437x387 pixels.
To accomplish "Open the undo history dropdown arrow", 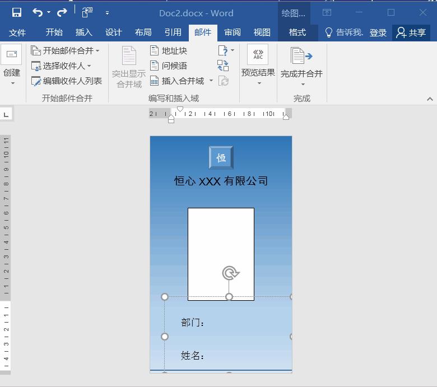I will coord(49,12).
